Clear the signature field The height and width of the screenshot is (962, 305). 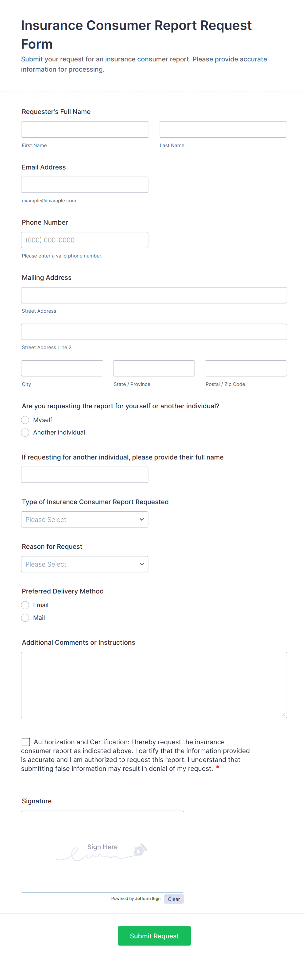pos(174,899)
